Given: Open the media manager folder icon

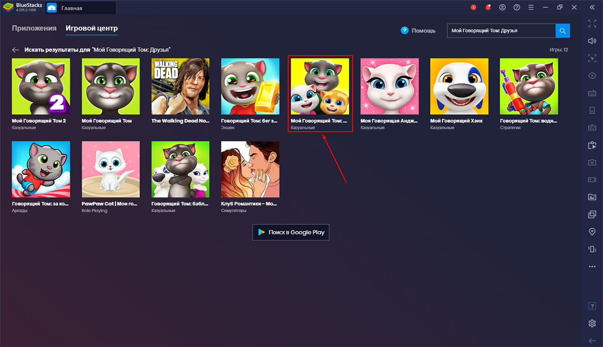Looking at the screenshot, I should coord(592,197).
